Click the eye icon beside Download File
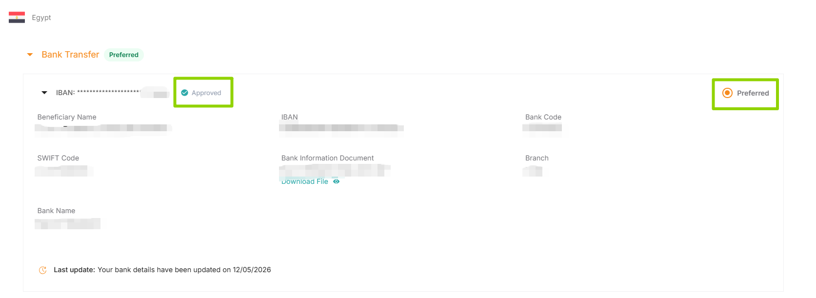Viewport: 816px width, 298px height. click(x=336, y=181)
